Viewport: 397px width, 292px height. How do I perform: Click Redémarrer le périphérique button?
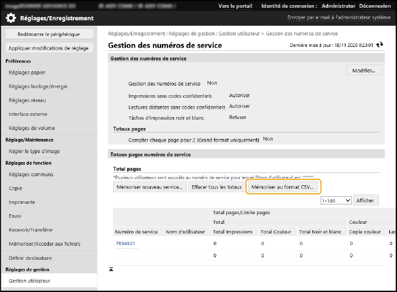[x=49, y=33]
